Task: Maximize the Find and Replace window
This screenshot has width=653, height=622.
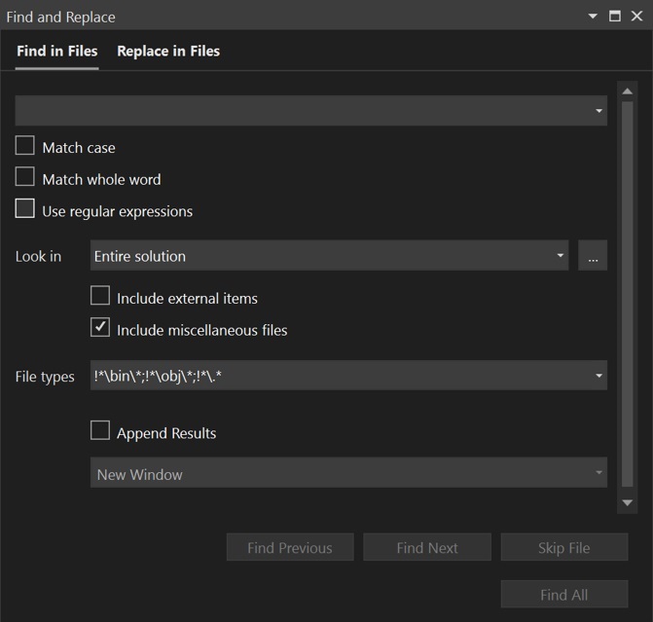Action: coord(615,17)
